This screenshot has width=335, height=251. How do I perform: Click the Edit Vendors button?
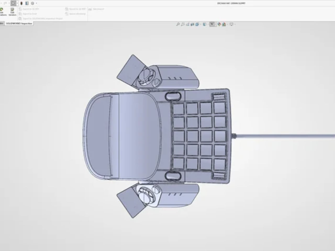[12, 12]
